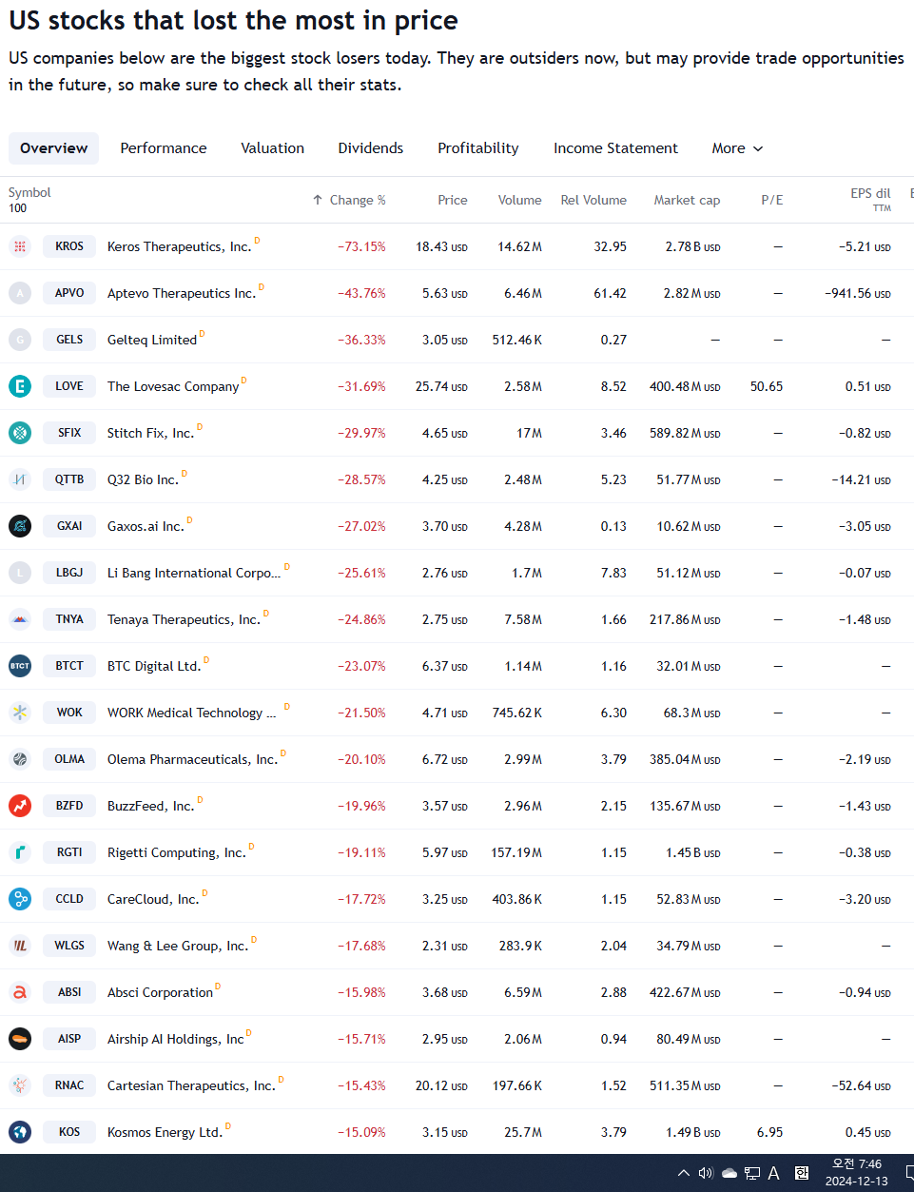This screenshot has height=1192, width=914.
Task: Switch to the Dividends tab
Action: tap(371, 148)
